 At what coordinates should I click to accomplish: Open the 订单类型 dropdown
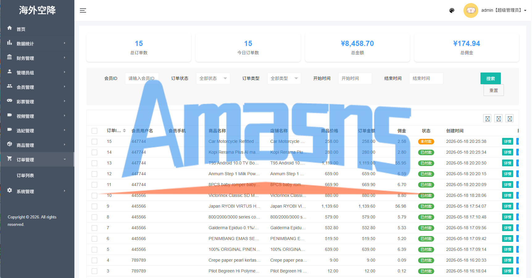click(x=284, y=78)
